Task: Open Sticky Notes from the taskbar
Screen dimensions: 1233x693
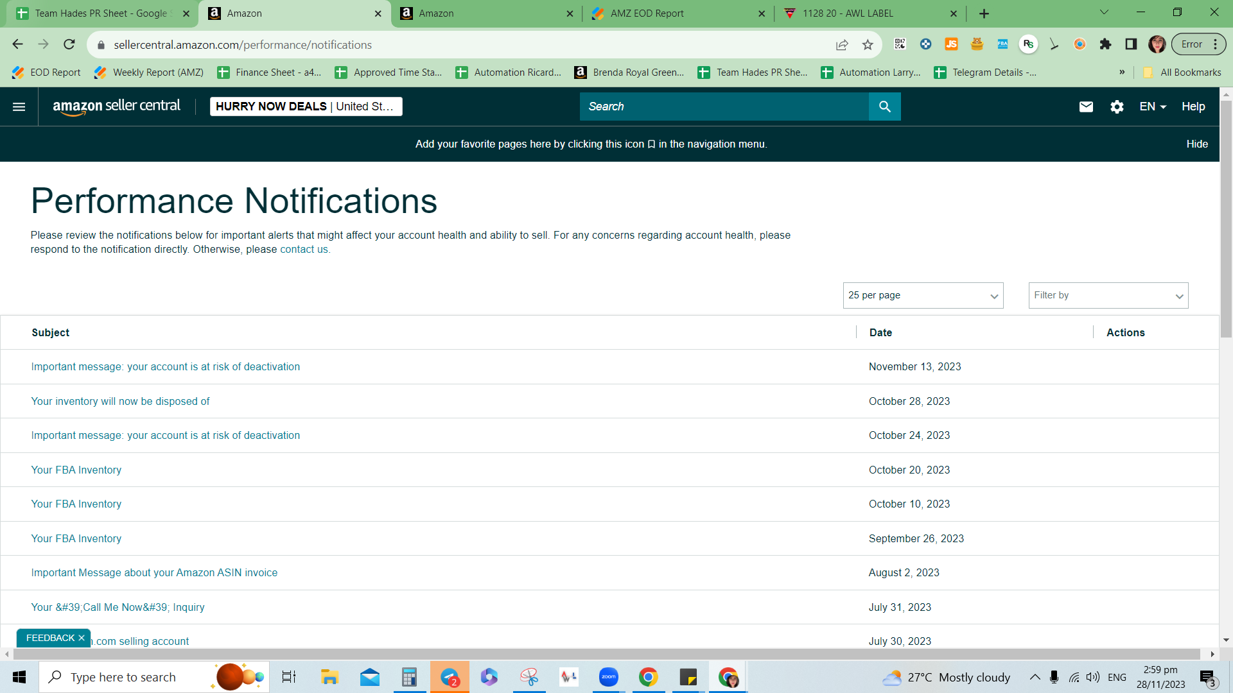Action: [x=688, y=677]
